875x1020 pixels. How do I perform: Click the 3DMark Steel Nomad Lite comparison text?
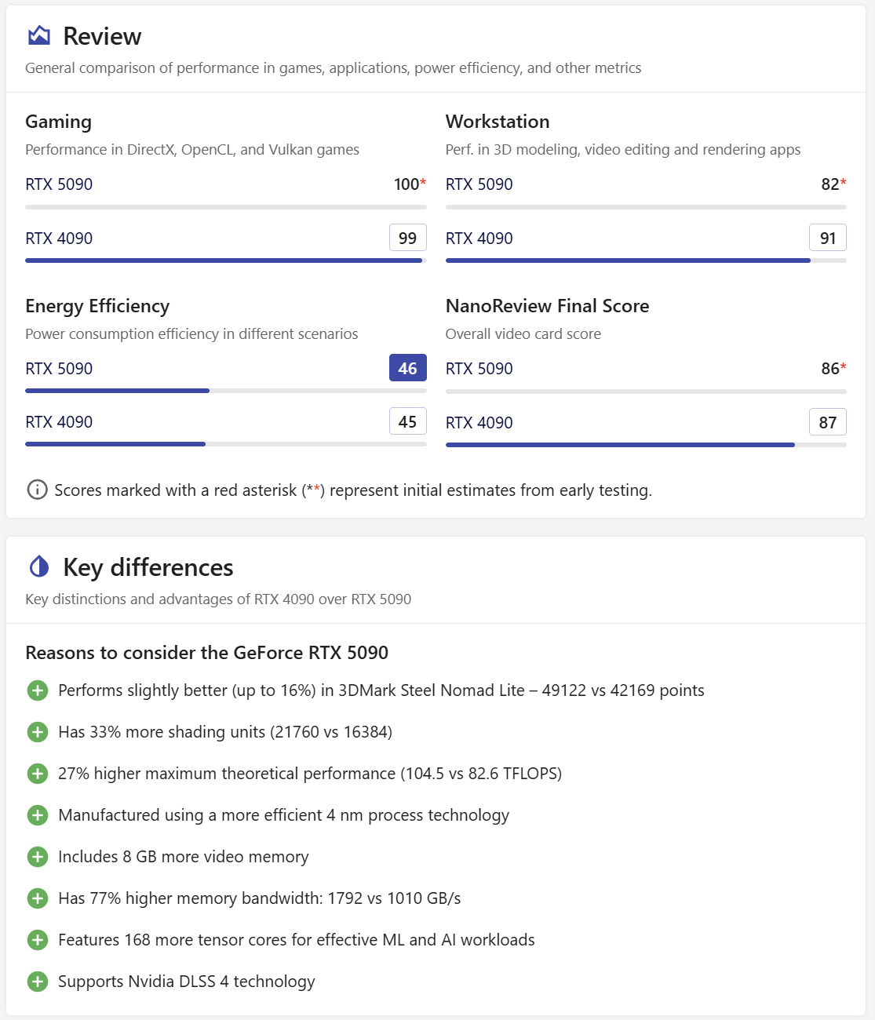tap(381, 690)
